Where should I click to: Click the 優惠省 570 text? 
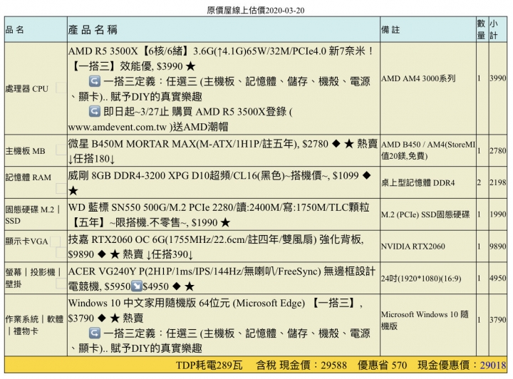point(382,365)
